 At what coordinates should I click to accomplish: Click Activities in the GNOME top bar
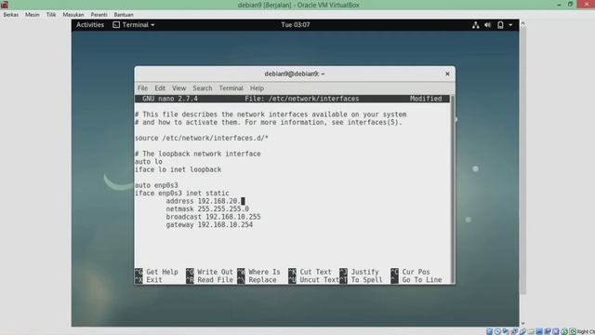coord(90,25)
